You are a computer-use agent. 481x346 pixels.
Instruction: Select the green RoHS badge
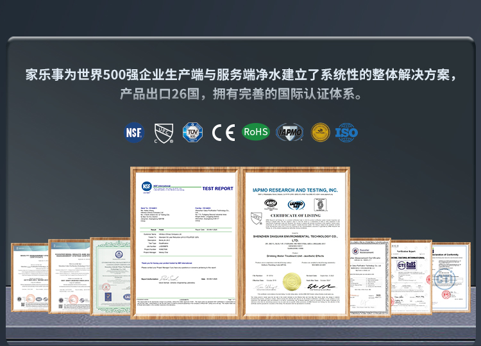click(256, 132)
